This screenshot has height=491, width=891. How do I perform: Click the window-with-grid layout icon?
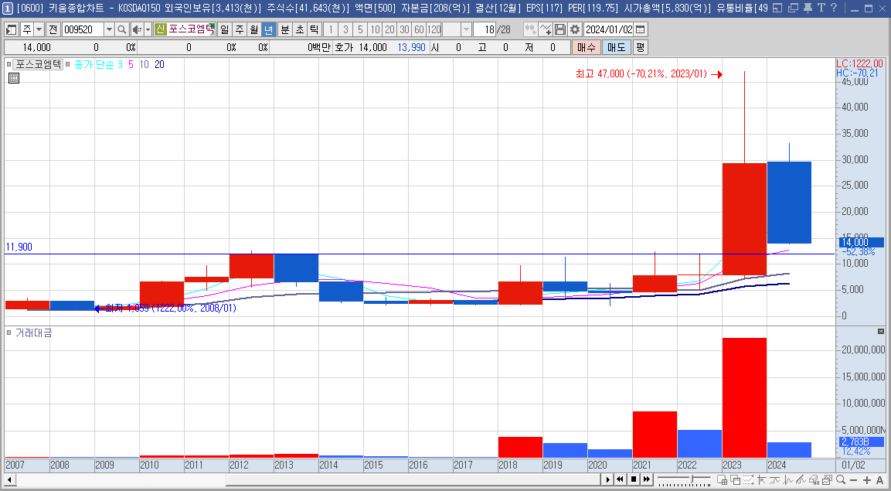(x=721, y=479)
